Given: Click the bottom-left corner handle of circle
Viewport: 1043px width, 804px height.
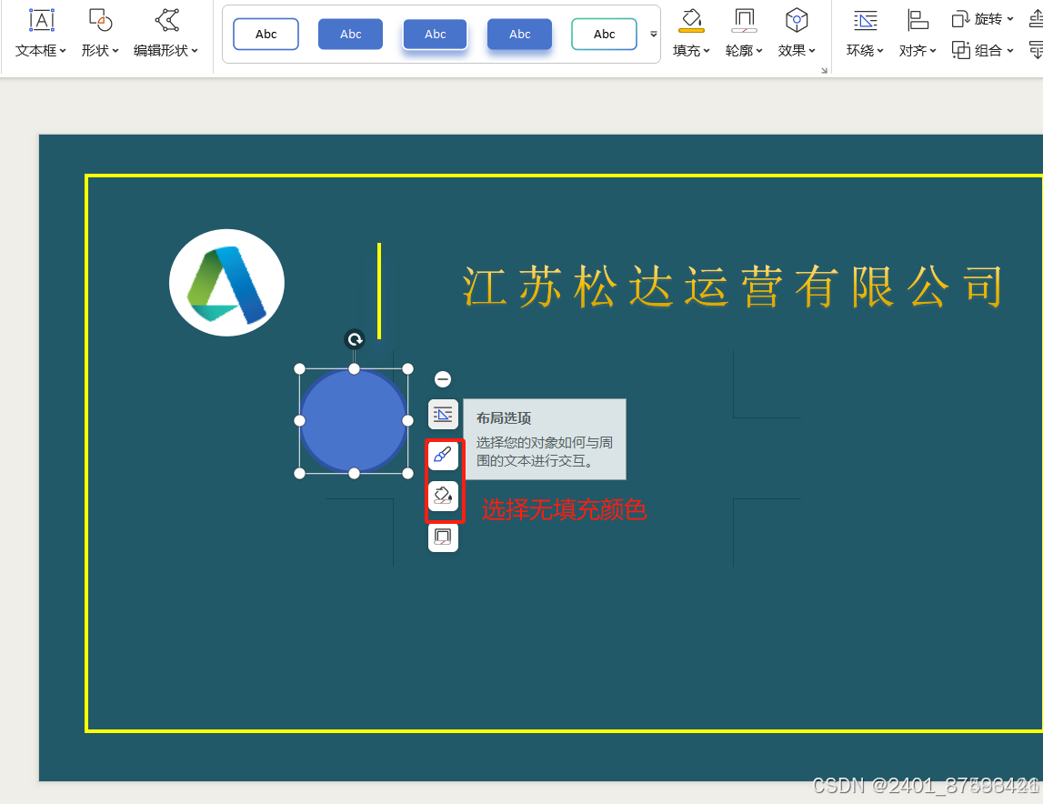Looking at the screenshot, I should click(300, 473).
